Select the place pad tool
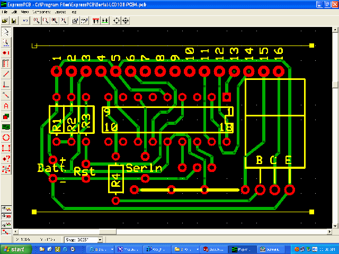Screen dimensions: 339x254 coord(6,53)
